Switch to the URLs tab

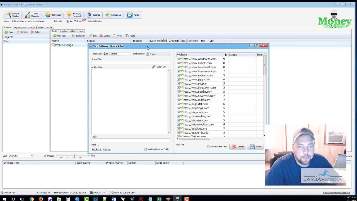point(73,31)
